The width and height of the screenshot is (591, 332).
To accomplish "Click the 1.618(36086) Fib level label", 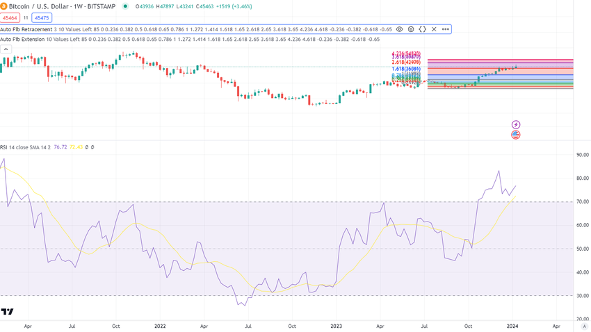I will 406,69.
